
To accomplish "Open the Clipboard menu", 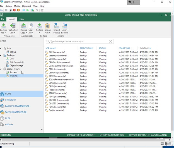I will [26, 6].
